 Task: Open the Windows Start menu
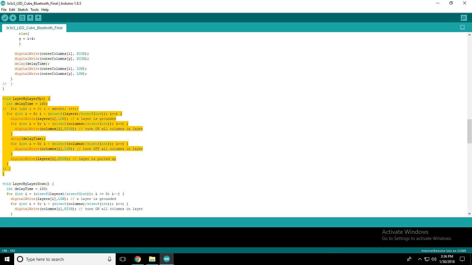pos(7,259)
